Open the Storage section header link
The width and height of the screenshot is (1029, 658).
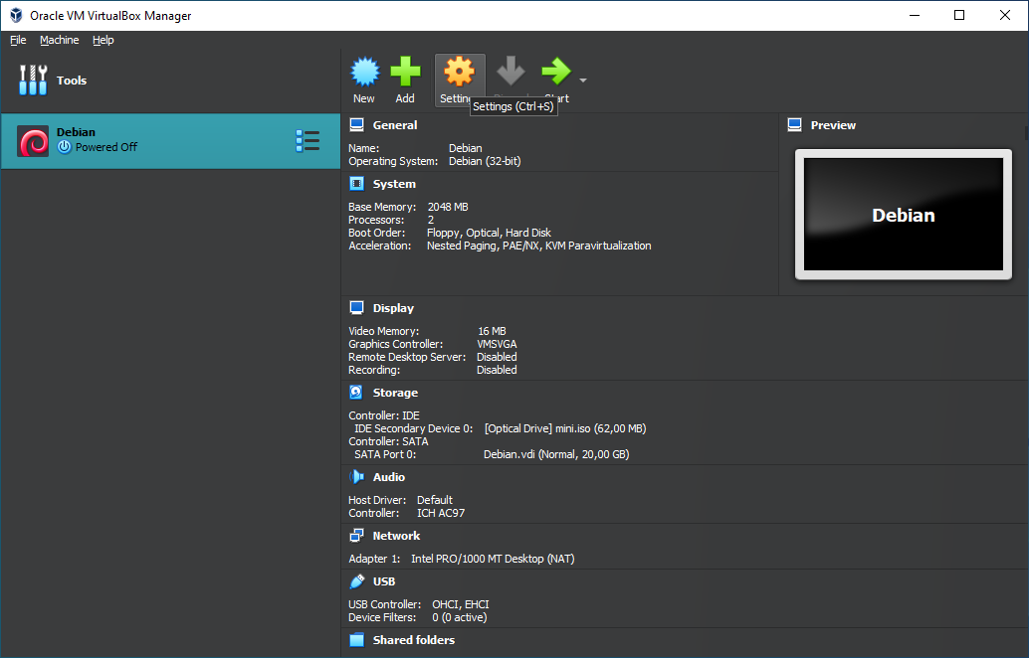[x=396, y=392]
